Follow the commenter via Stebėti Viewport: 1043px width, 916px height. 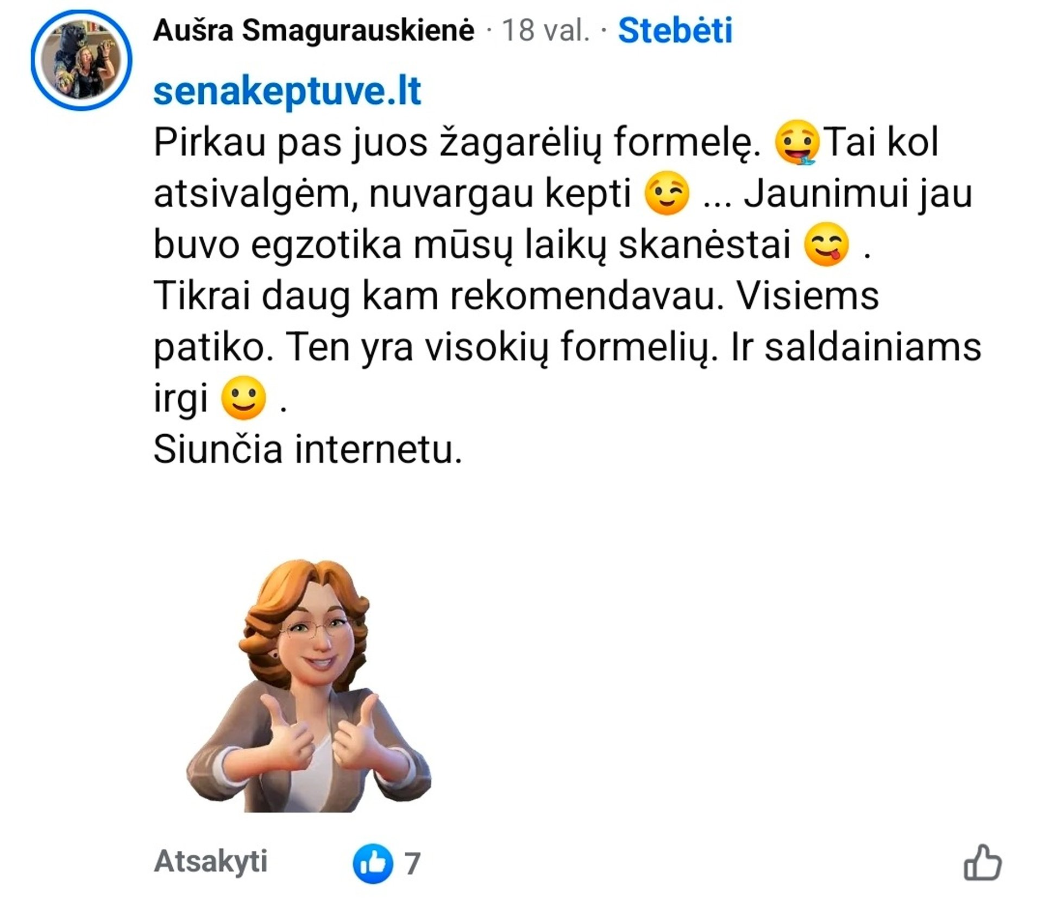tap(675, 30)
